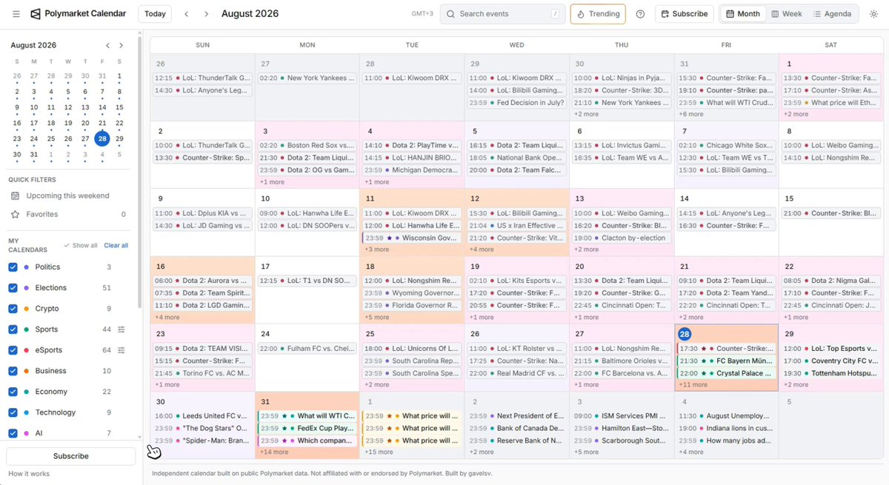Screen dimensions: 889x485
Task: Expand '+11 more' events on August 28
Action: pyautogui.click(x=693, y=385)
